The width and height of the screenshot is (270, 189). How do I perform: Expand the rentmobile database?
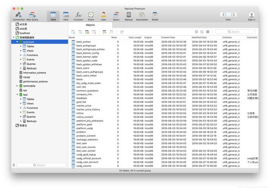(x=17, y=86)
